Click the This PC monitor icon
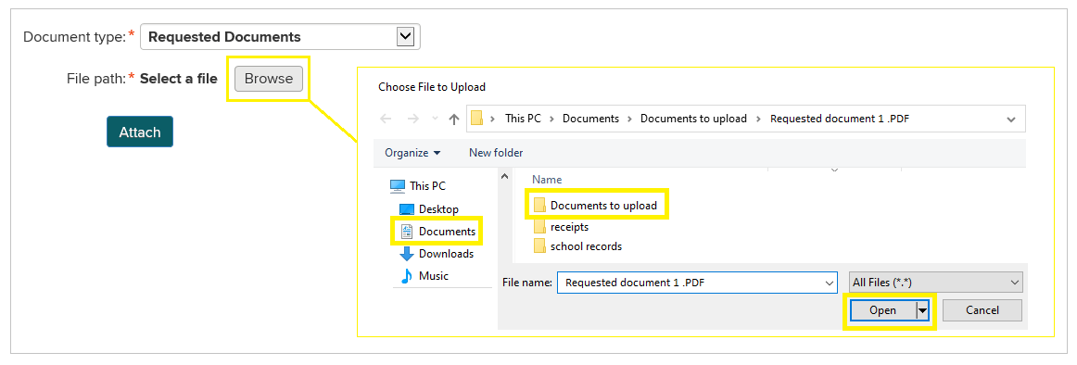The height and width of the screenshot is (365, 1077). 398,186
